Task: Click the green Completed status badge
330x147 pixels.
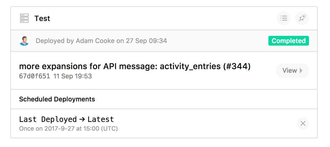Action: (x=288, y=41)
